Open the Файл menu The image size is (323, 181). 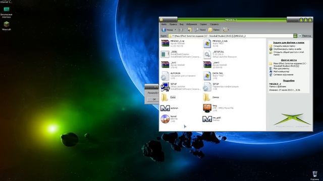pyautogui.click(x=164, y=24)
